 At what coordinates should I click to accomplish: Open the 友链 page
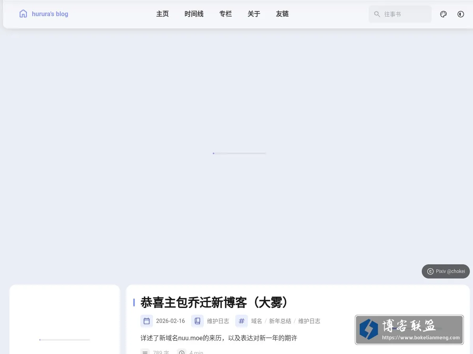pyautogui.click(x=282, y=14)
